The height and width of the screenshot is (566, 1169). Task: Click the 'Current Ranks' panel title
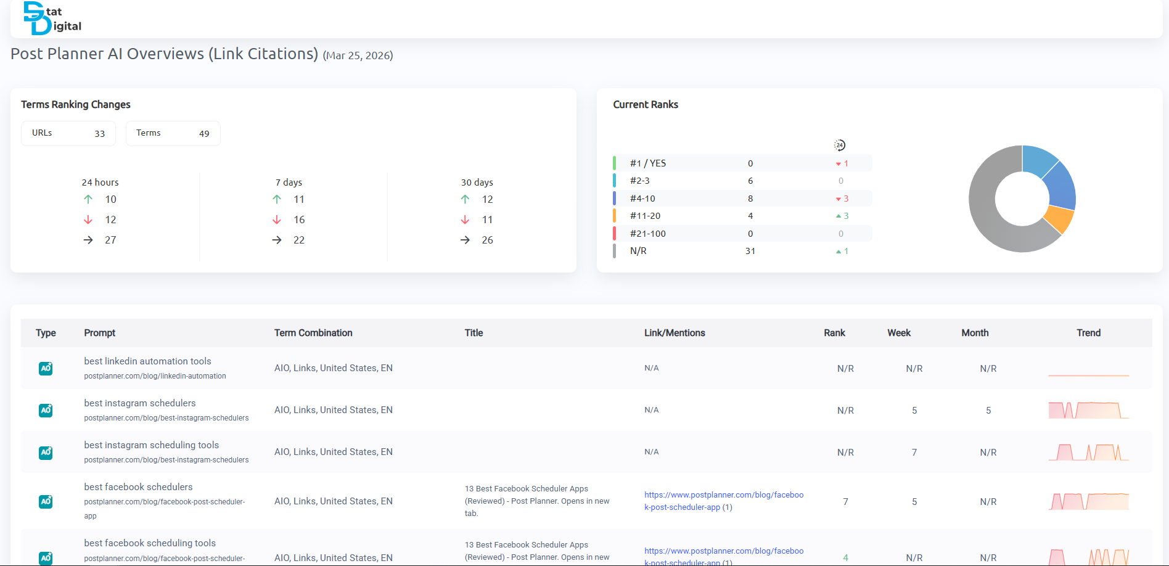tap(646, 105)
